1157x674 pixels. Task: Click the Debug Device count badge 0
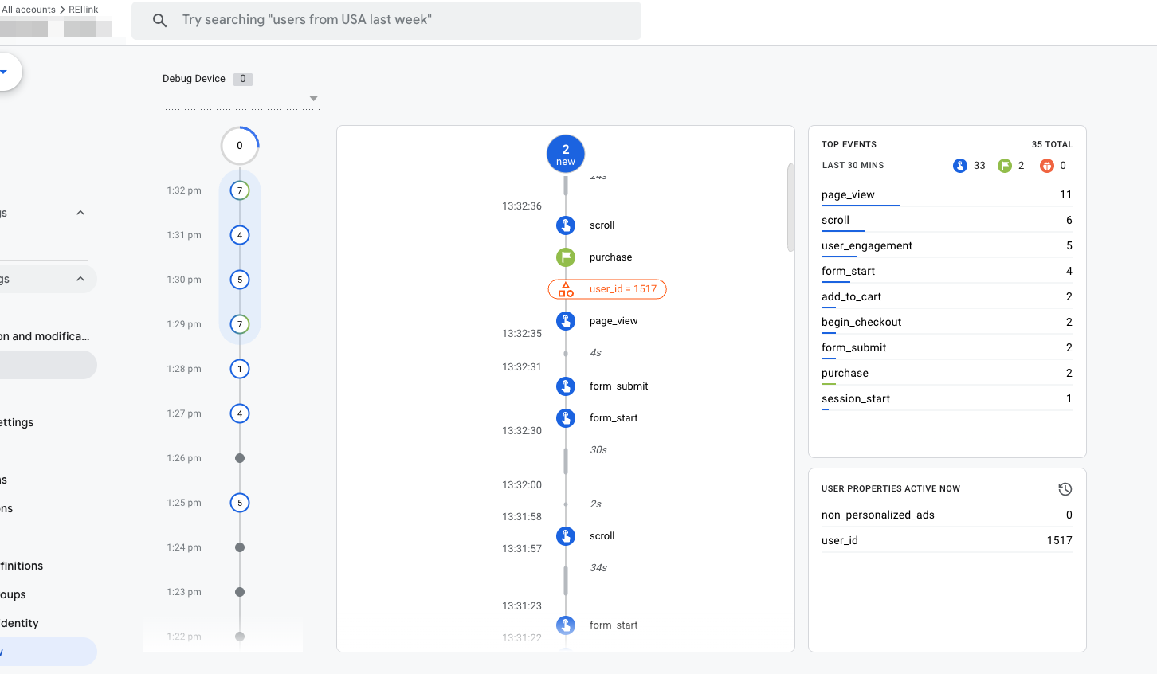click(x=243, y=79)
